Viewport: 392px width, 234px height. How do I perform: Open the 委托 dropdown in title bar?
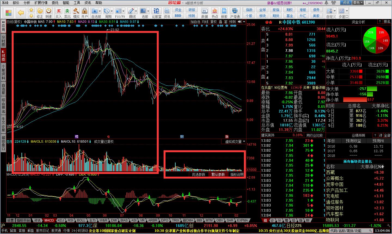click(x=358, y=3)
